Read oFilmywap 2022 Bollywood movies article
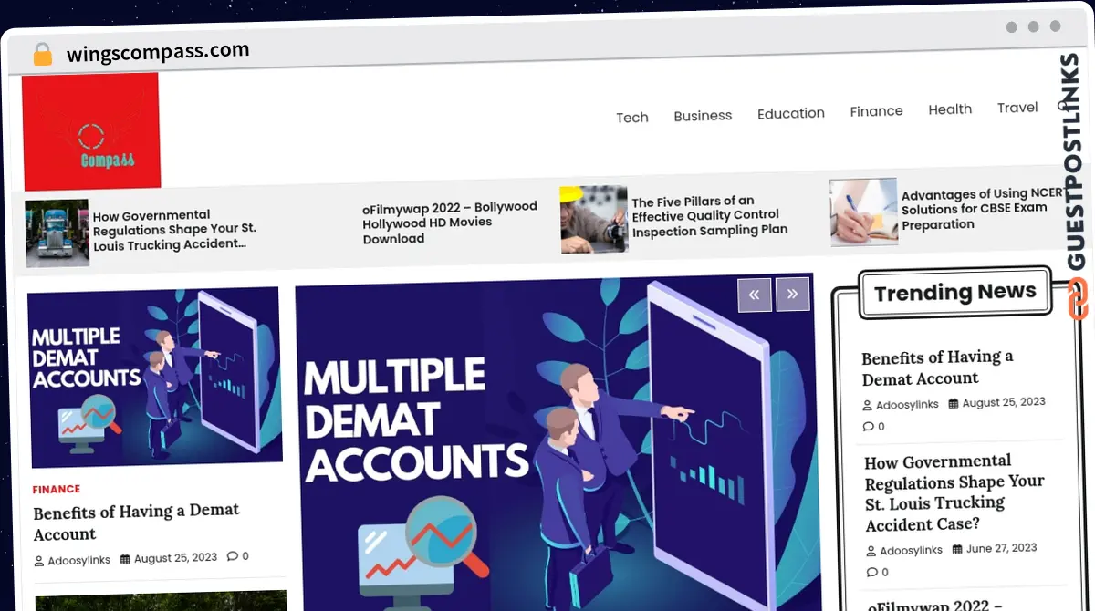Image resolution: width=1095 pixels, height=611 pixels. pos(449,223)
